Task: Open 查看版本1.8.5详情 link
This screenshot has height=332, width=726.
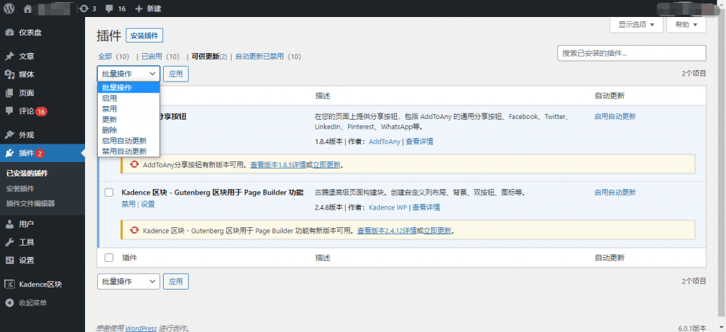Action: (x=278, y=164)
